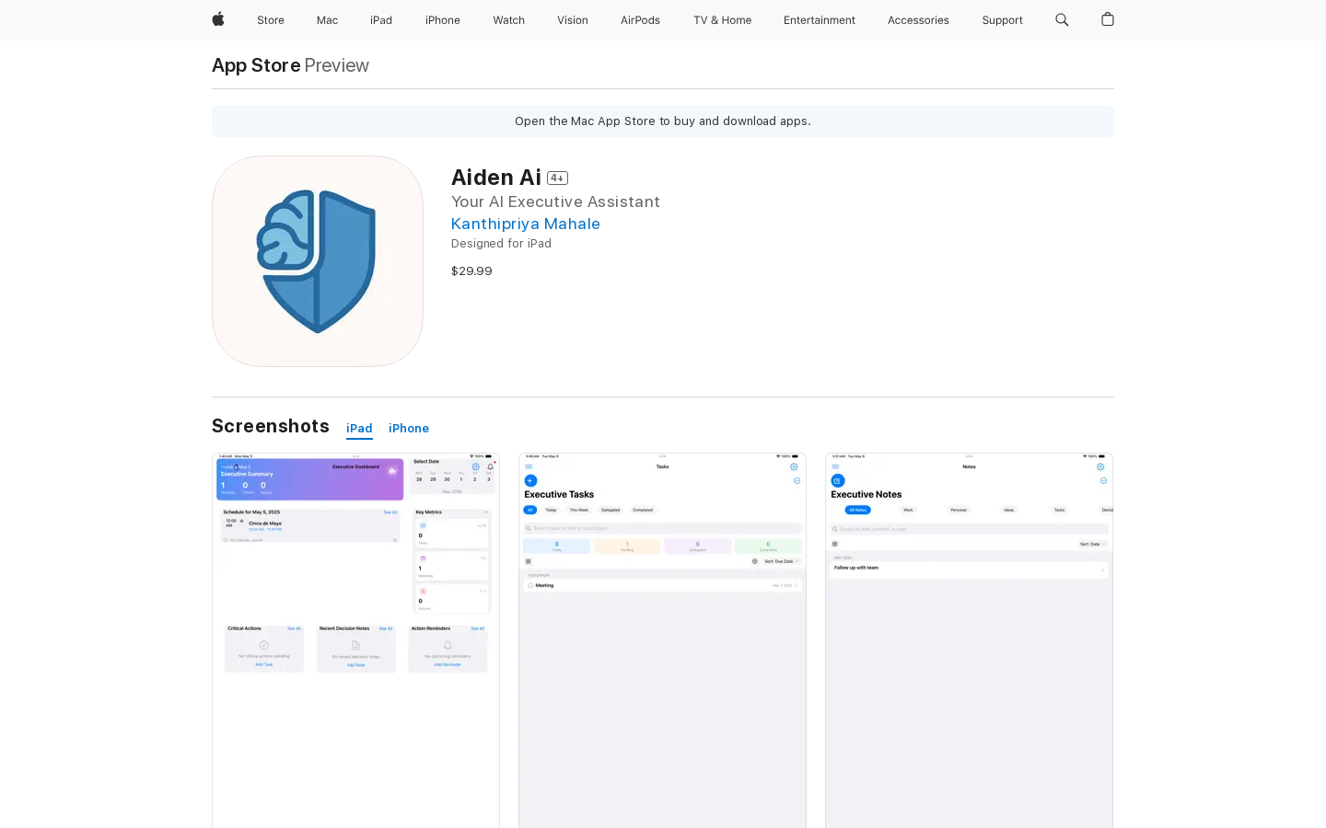Click the Apple logo icon

click(218, 19)
